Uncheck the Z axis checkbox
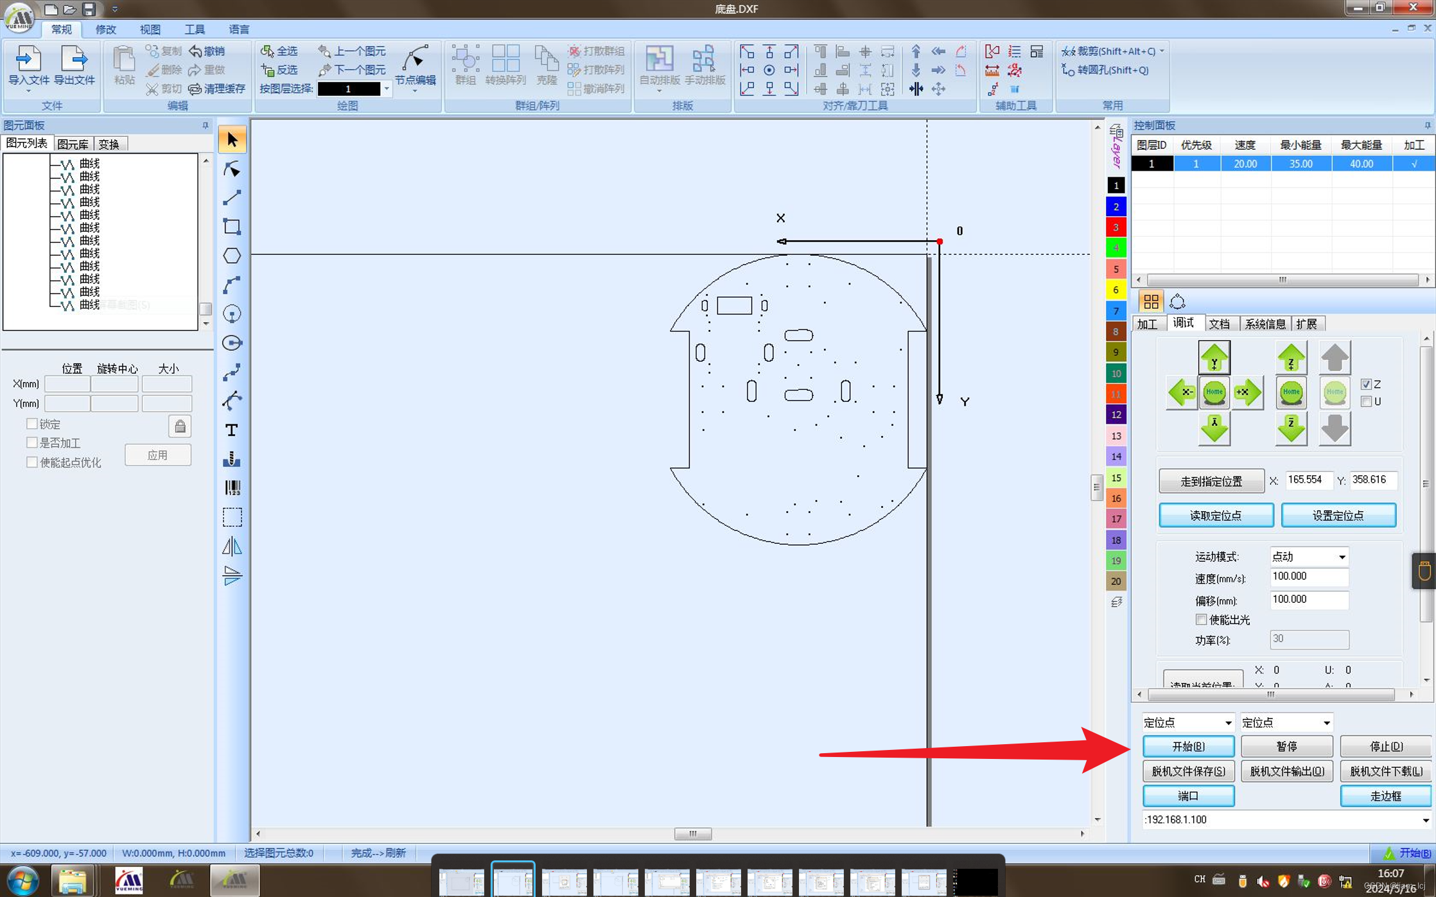The height and width of the screenshot is (897, 1436). coord(1366,384)
